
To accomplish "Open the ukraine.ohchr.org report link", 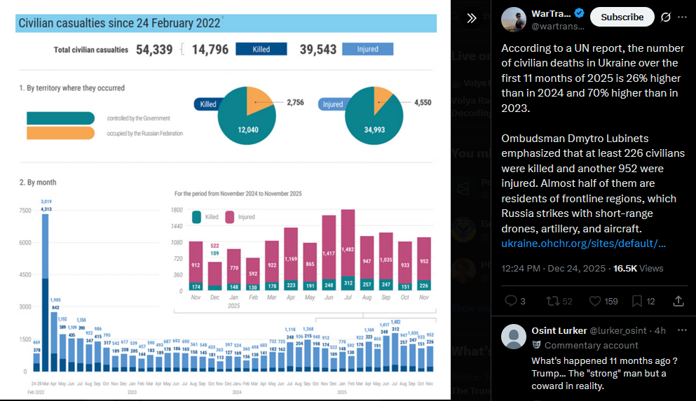I will pos(583,244).
